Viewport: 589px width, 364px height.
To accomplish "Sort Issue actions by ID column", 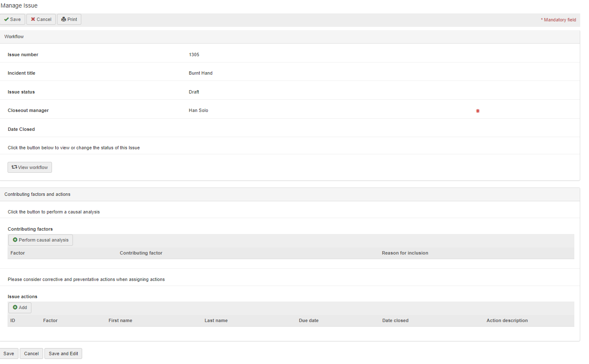I will pos(13,321).
